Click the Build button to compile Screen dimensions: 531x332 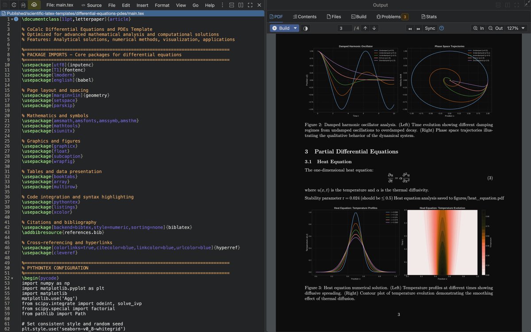[x=283, y=28]
